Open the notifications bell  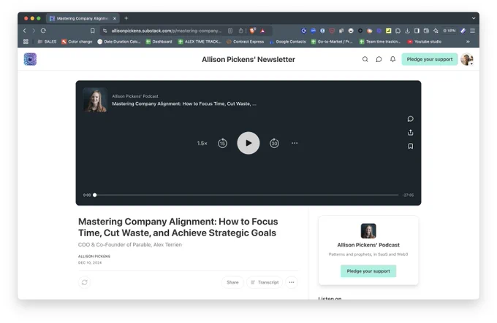pos(392,59)
